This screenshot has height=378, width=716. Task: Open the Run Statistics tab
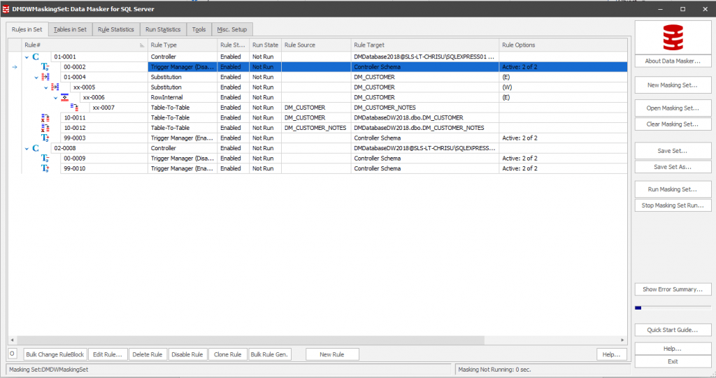click(162, 29)
